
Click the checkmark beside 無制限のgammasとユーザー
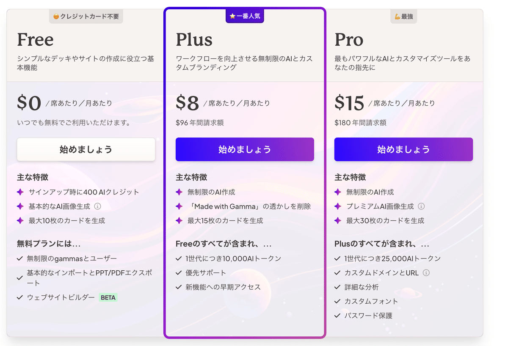click(x=20, y=258)
